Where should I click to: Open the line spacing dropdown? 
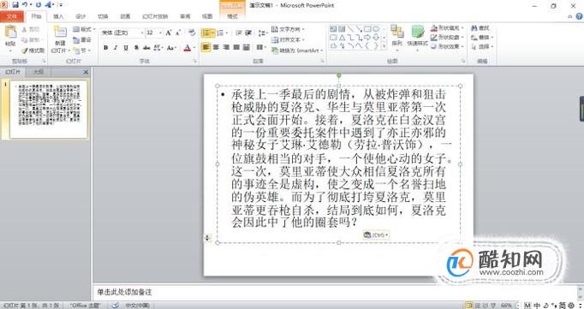point(263,33)
